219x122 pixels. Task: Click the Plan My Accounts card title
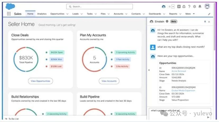click(93, 35)
